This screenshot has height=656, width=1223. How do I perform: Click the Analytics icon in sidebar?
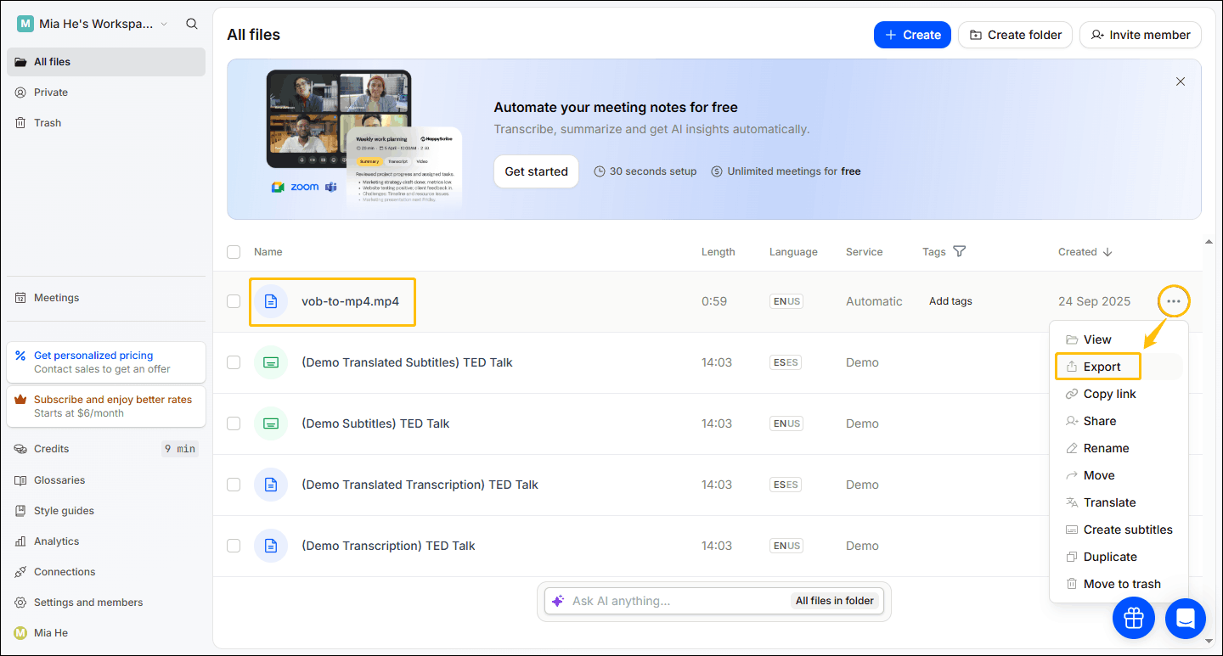tap(20, 541)
